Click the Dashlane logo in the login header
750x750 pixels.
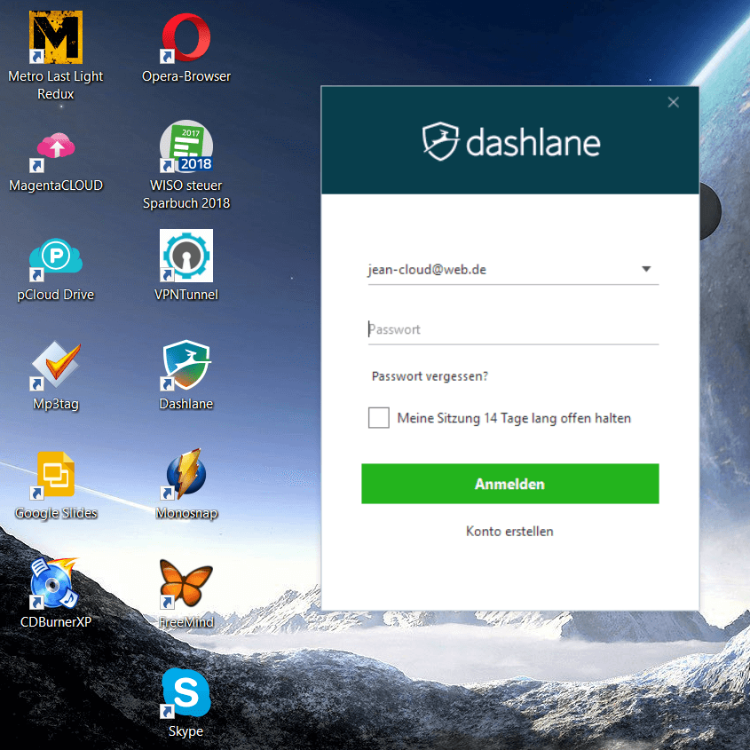(511, 142)
